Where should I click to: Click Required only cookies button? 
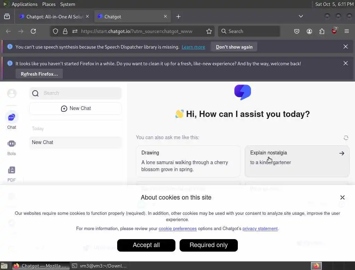tap(208, 245)
